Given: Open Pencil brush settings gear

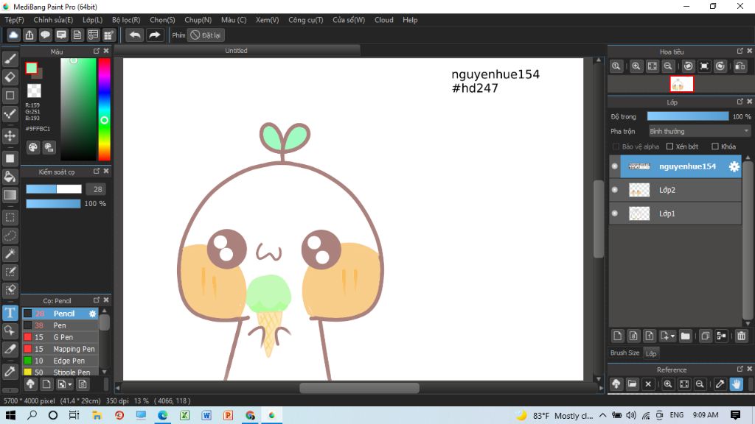Looking at the screenshot, I should tap(92, 314).
